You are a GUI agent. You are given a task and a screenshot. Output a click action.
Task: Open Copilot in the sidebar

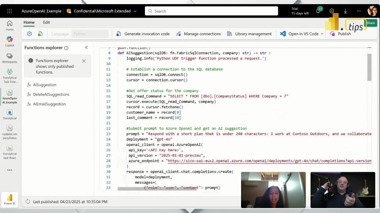(9, 41)
